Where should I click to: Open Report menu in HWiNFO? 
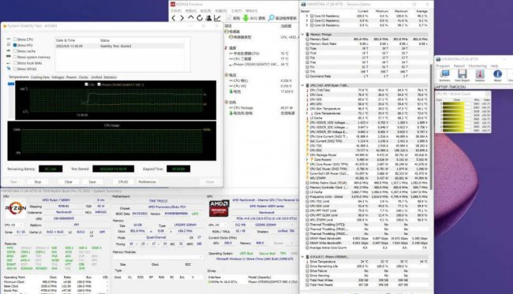pos(459,65)
